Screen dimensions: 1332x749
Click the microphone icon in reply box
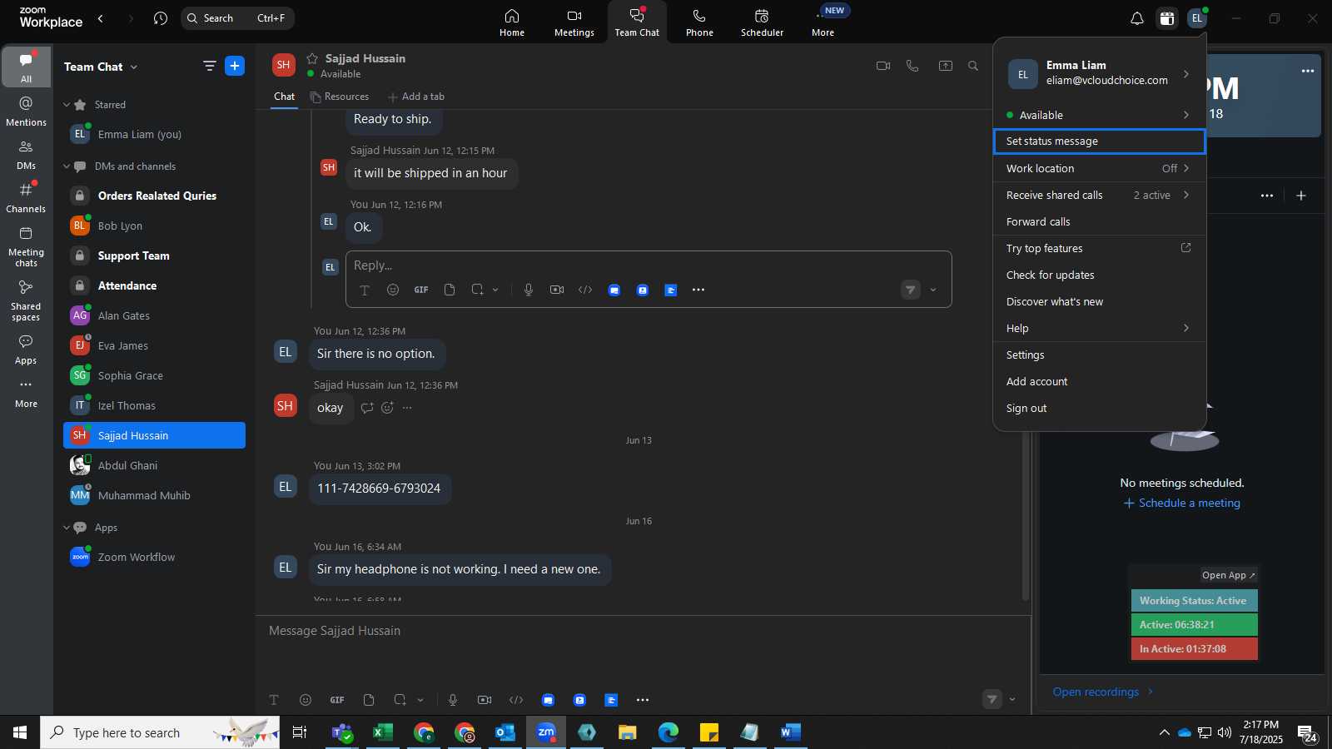[x=529, y=290]
